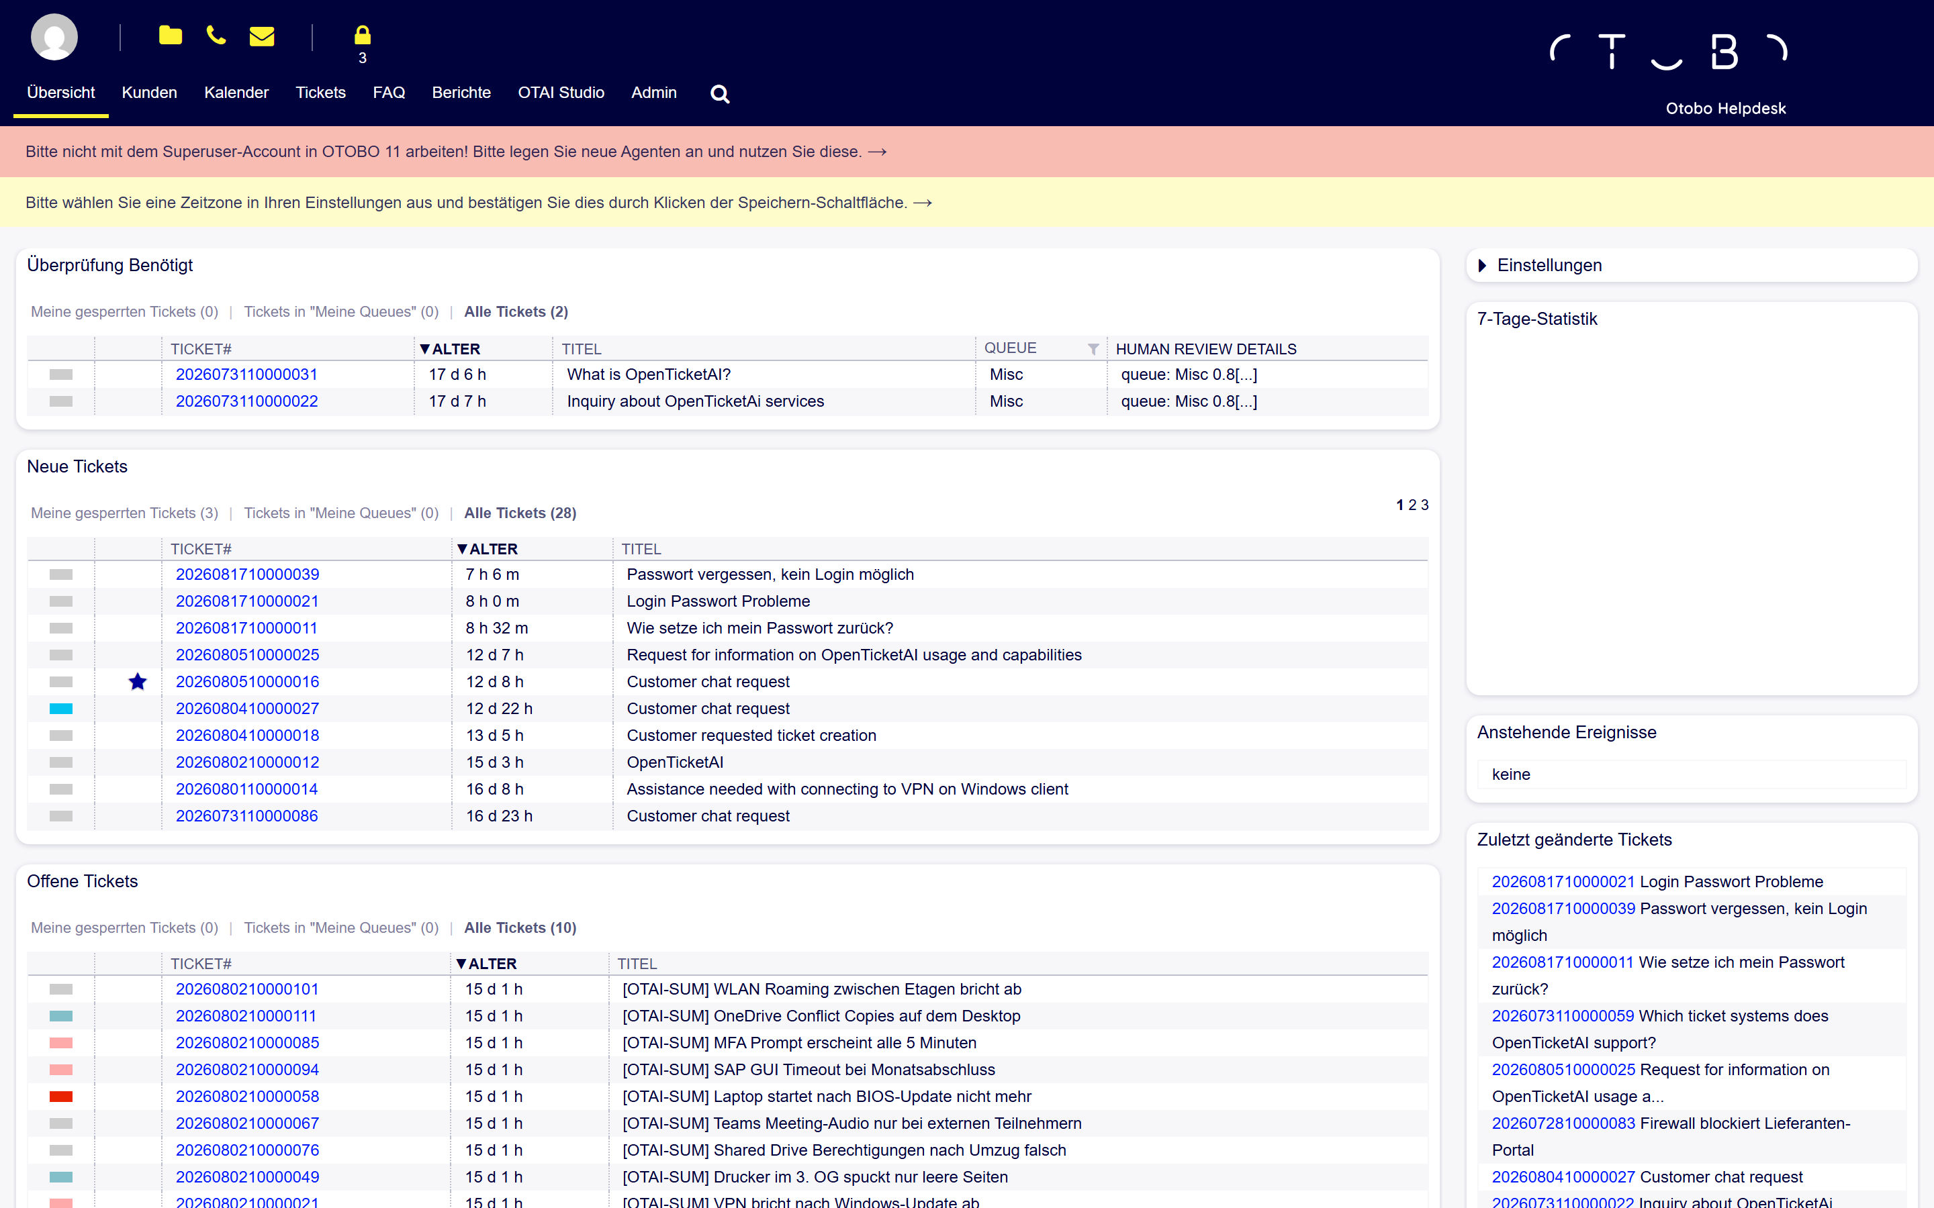Open the FAQ menu
Image resolution: width=1934 pixels, height=1208 pixels.
tap(388, 93)
